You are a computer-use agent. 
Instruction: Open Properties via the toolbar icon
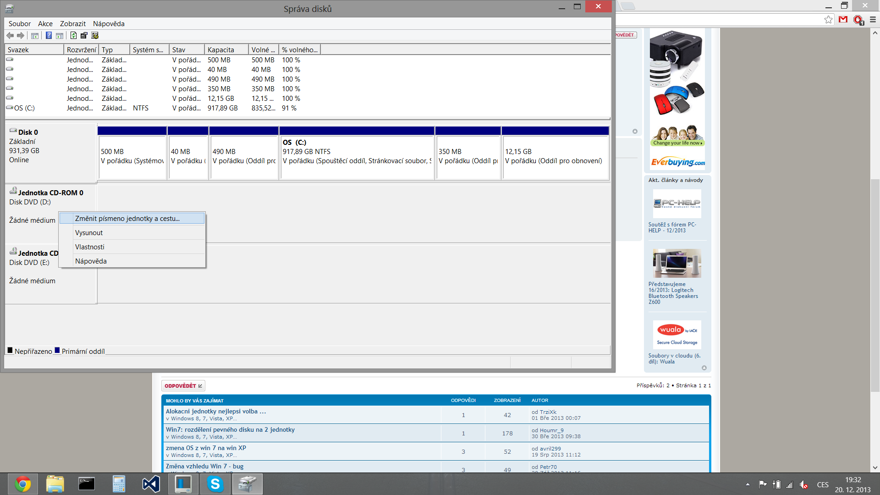(x=84, y=35)
